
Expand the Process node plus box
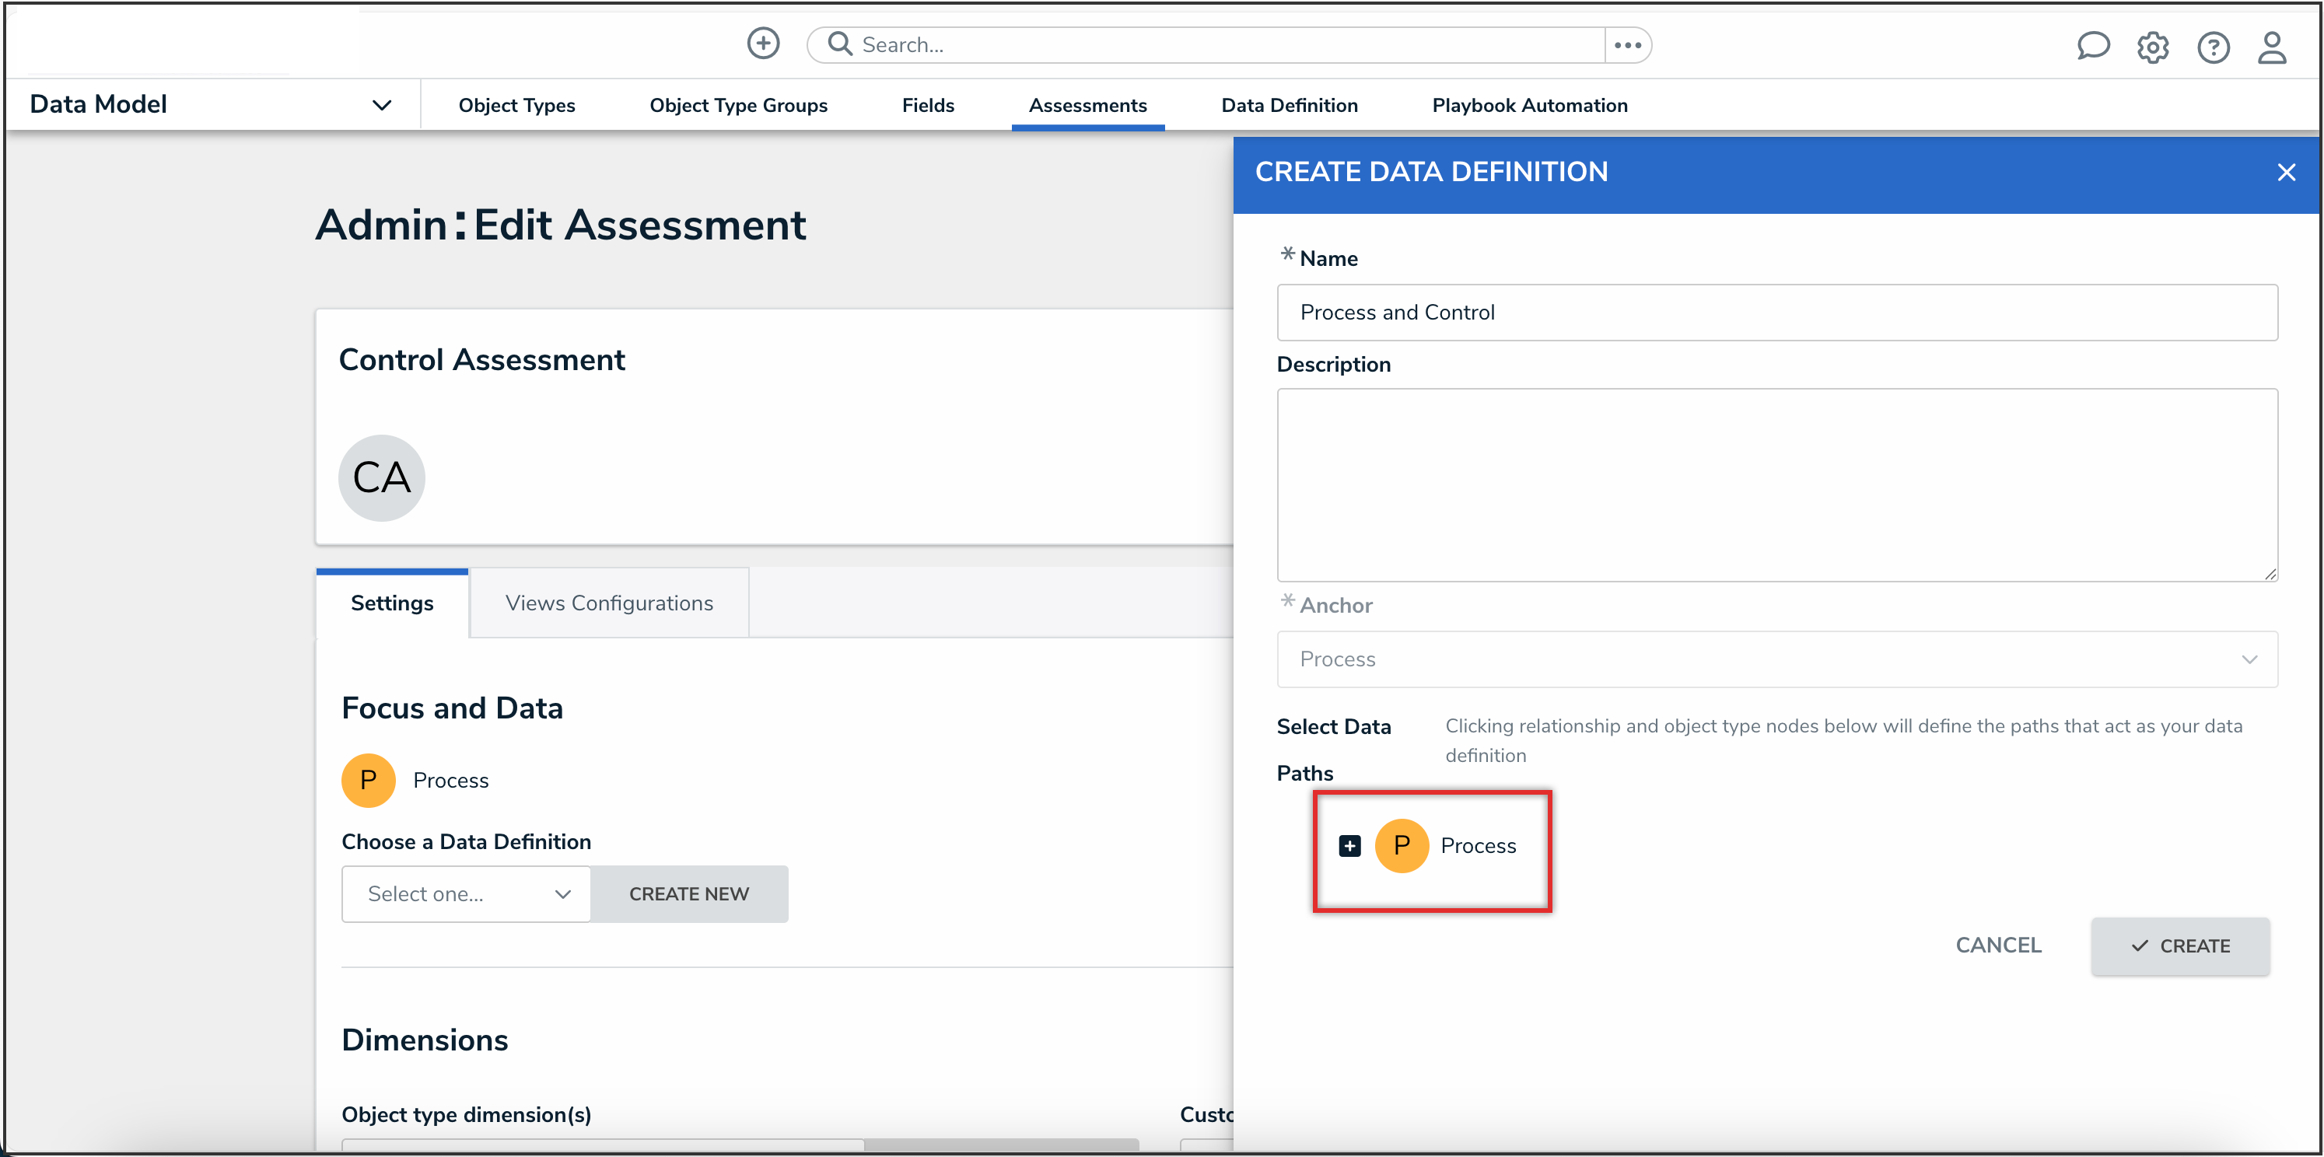click(x=1349, y=846)
